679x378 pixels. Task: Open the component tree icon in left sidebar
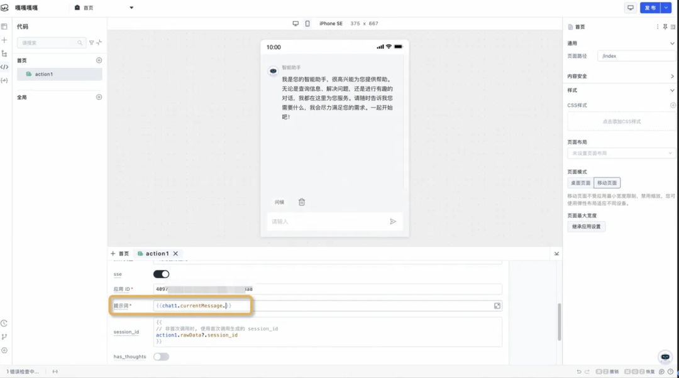[5, 53]
